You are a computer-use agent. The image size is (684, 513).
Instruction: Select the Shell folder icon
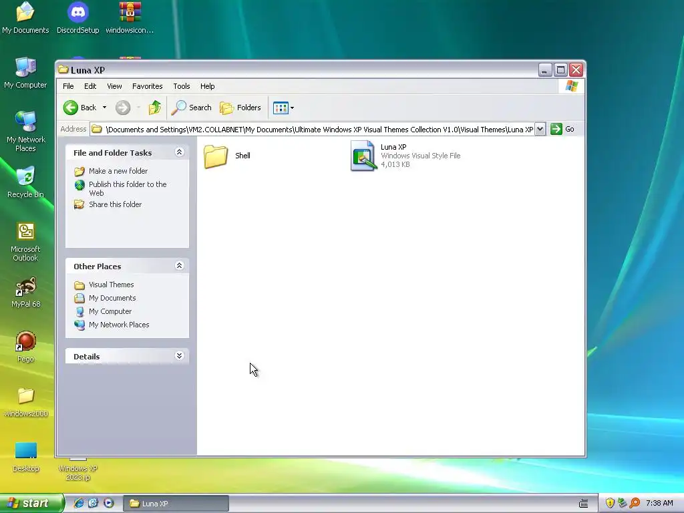pyautogui.click(x=216, y=156)
